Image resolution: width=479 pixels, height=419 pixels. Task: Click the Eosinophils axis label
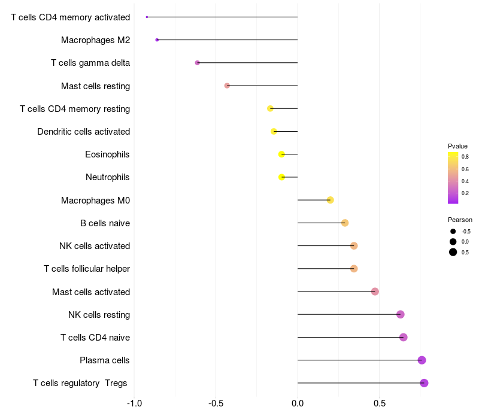[107, 154]
